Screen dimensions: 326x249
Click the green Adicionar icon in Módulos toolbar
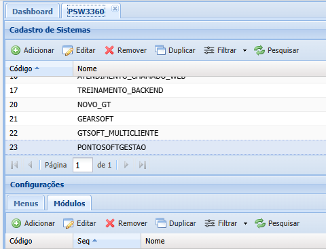point(16,223)
